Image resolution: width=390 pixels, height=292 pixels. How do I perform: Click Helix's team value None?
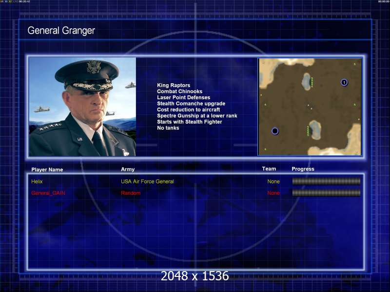coord(273,182)
